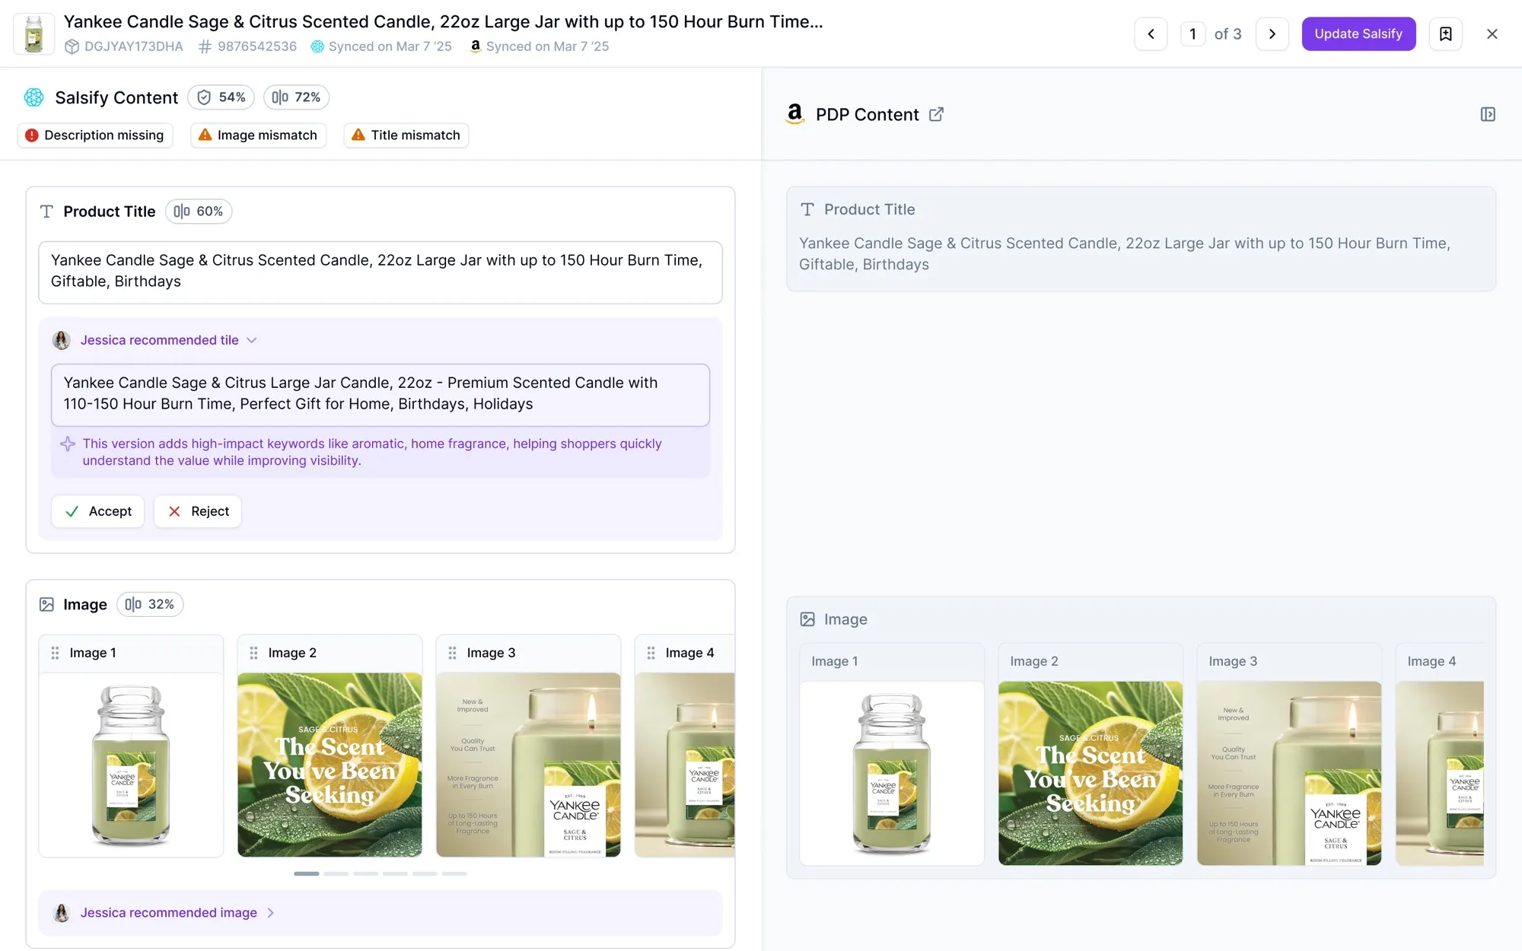The image size is (1522, 951).
Task: Open Salsify Image 2 lemon thumbnail
Action: point(330,765)
